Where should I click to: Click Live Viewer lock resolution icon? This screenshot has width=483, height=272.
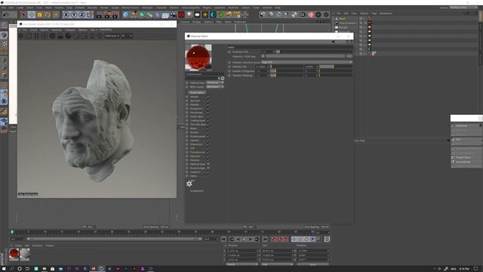tap(60, 36)
